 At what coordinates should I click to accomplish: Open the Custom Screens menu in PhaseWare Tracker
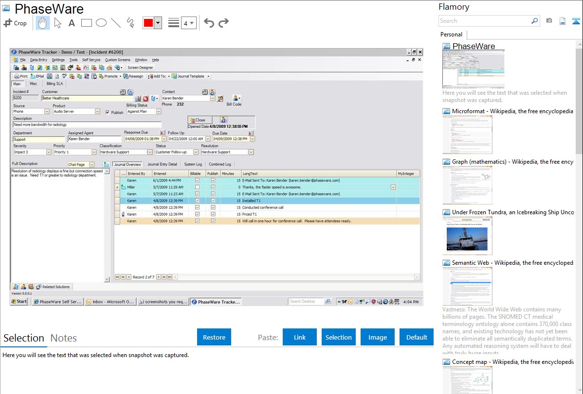tap(117, 60)
